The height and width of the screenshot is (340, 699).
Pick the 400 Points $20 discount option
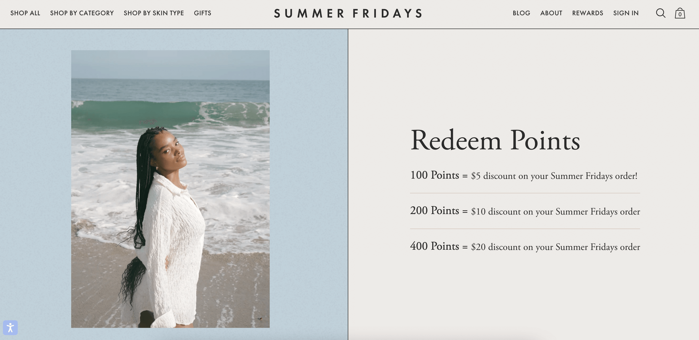tap(524, 247)
